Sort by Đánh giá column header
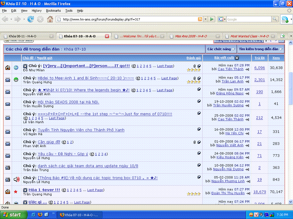The width and height of the screenshot is (293, 219). coord(194,58)
